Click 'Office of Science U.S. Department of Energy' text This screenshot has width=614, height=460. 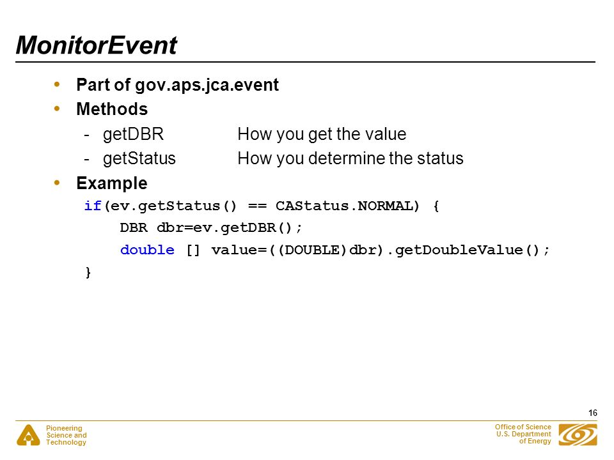click(523, 434)
